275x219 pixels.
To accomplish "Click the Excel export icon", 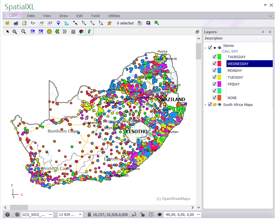I will point(156,23).
